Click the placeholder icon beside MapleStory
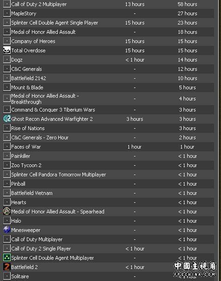 7,13
